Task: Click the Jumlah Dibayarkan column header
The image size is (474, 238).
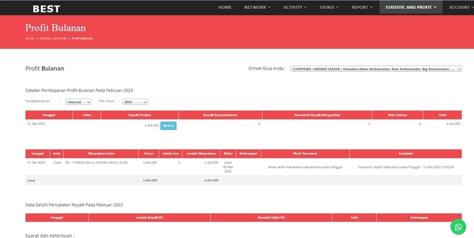Action: pos(201,154)
